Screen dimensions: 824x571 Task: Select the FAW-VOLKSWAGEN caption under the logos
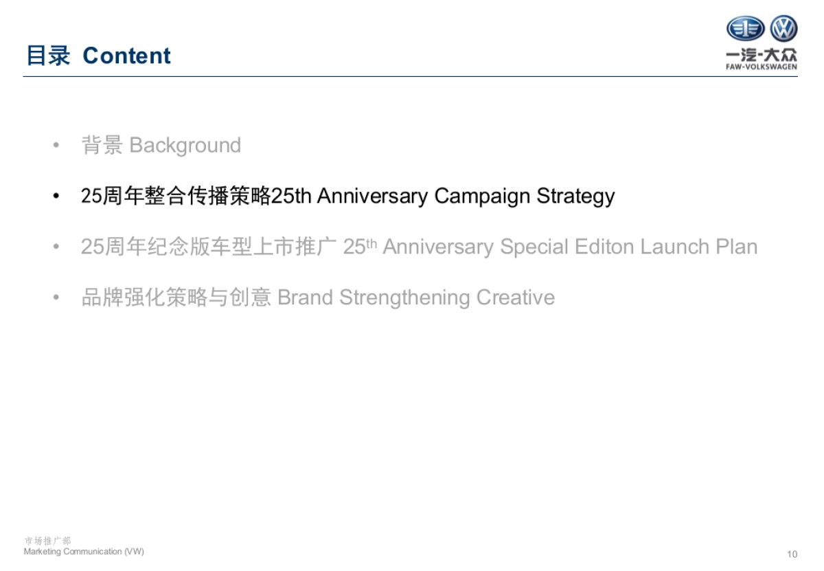(762, 67)
